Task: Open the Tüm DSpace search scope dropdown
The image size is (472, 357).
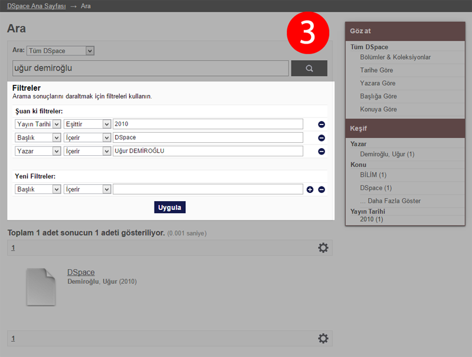Action: (x=61, y=51)
